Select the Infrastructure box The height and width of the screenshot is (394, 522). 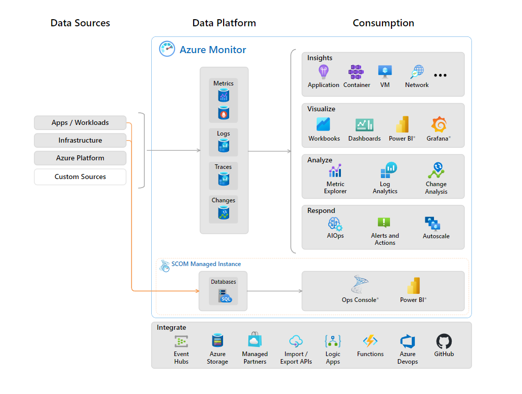coord(80,140)
